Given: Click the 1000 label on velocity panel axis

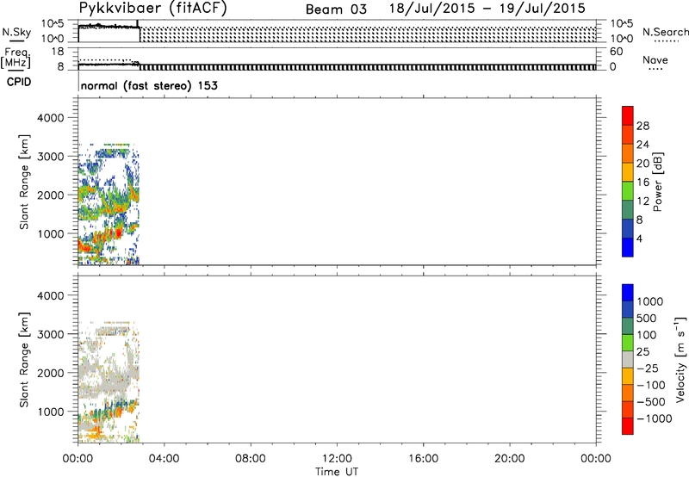Looking at the screenshot, I should [50, 412].
